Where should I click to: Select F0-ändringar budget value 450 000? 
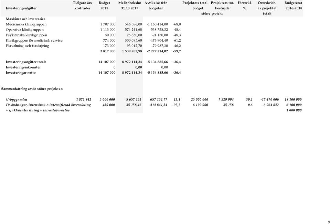(109, 105)
